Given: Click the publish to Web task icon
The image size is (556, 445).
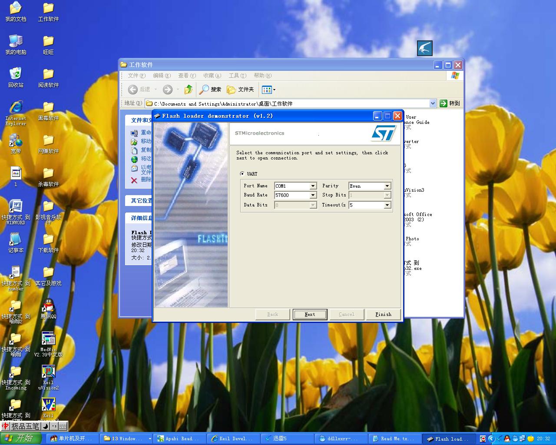Looking at the screenshot, I should pyautogui.click(x=134, y=159).
